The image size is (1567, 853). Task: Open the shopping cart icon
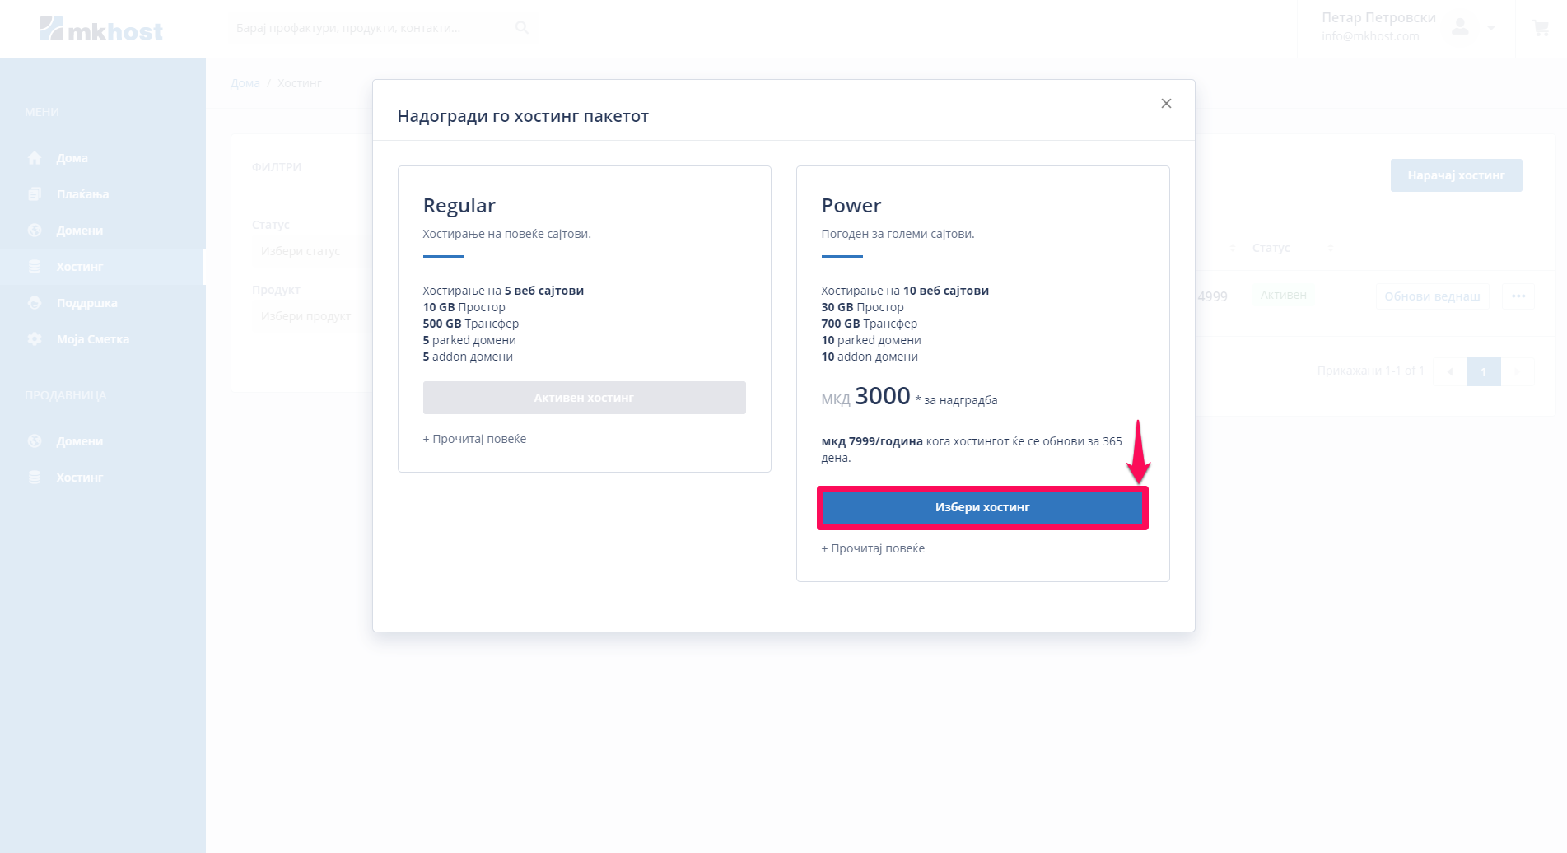pyautogui.click(x=1541, y=29)
